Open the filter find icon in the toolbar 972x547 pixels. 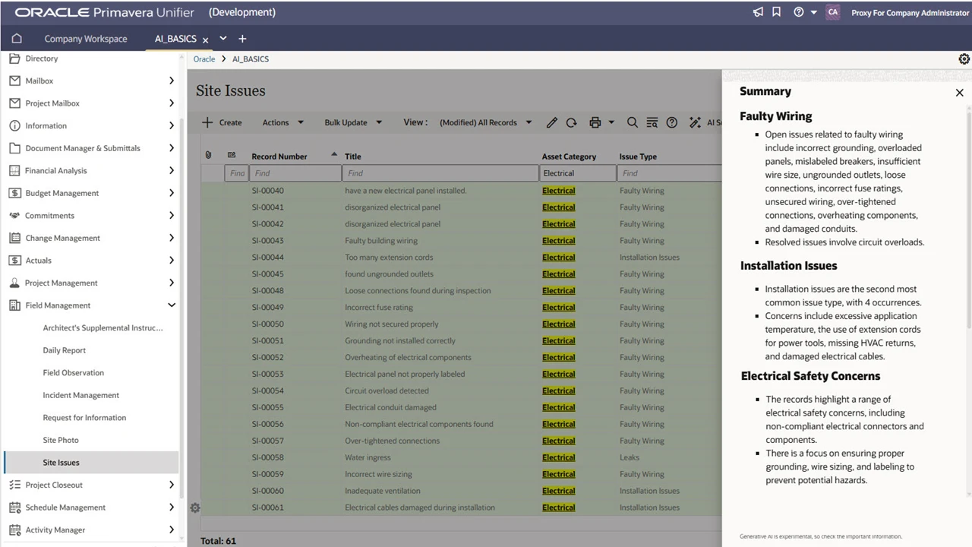652,122
